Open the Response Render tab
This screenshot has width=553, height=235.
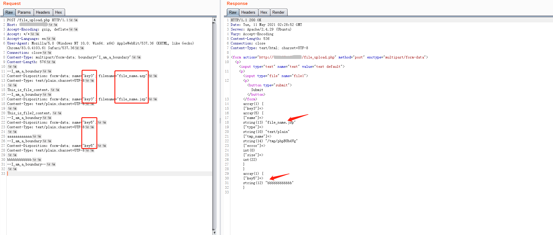[x=278, y=12]
